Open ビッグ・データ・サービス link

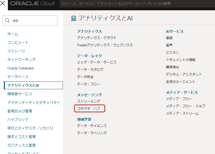(x=97, y=62)
